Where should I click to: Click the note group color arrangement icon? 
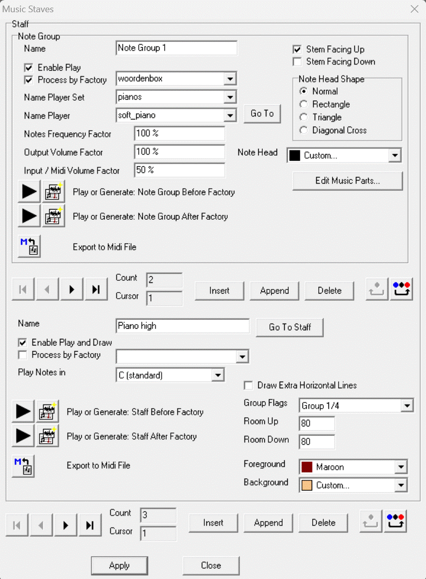[x=402, y=290]
